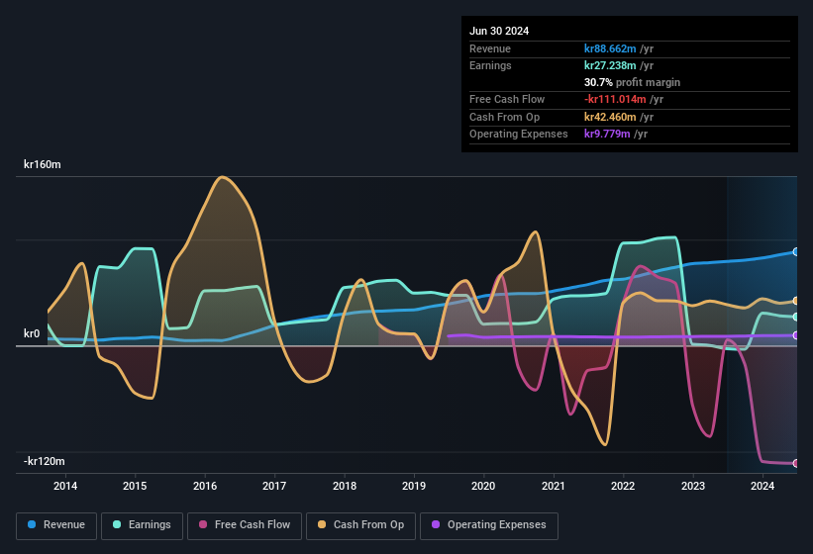The width and height of the screenshot is (813, 554).
Task: Click the kr160m y-axis label
Action: [43, 165]
